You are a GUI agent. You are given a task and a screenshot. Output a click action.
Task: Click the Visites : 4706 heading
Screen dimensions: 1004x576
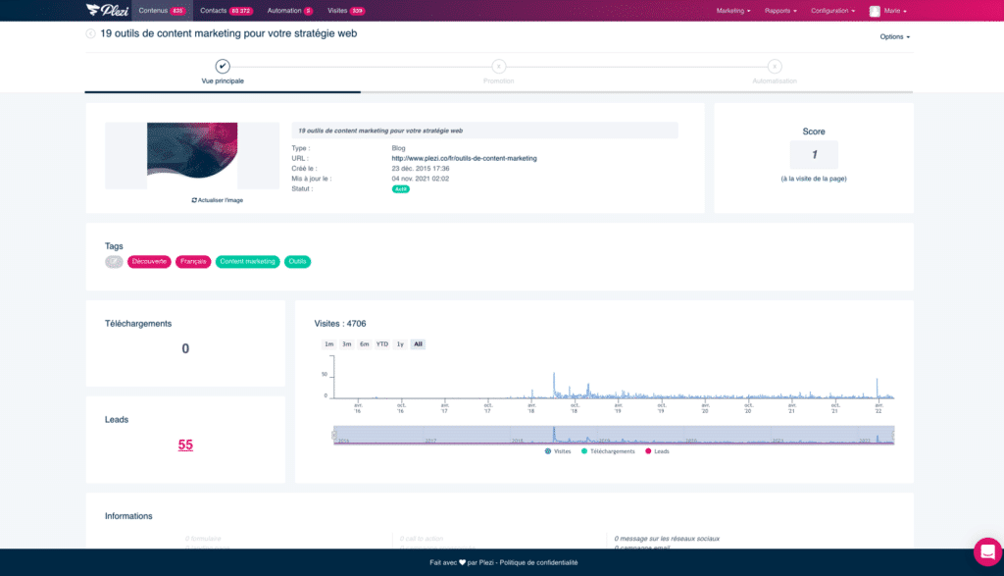pos(340,324)
